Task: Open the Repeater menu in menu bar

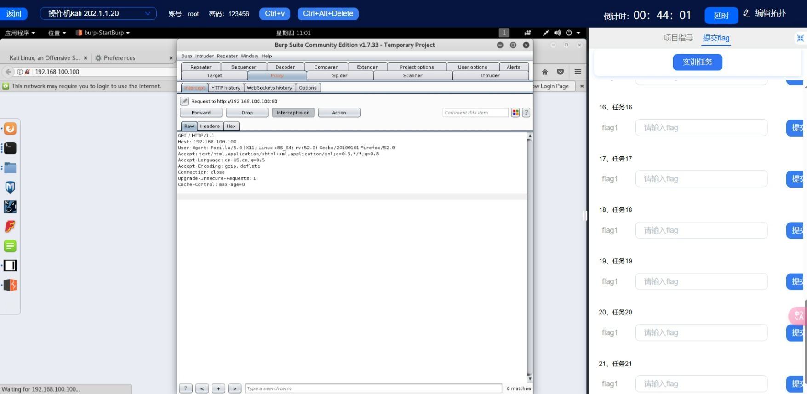Action: [227, 56]
